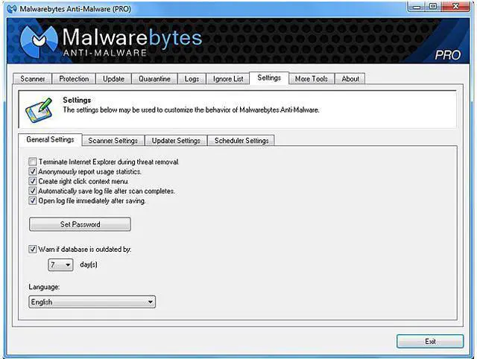Open the Protection tab
The width and height of the screenshot is (477, 359).
click(74, 79)
